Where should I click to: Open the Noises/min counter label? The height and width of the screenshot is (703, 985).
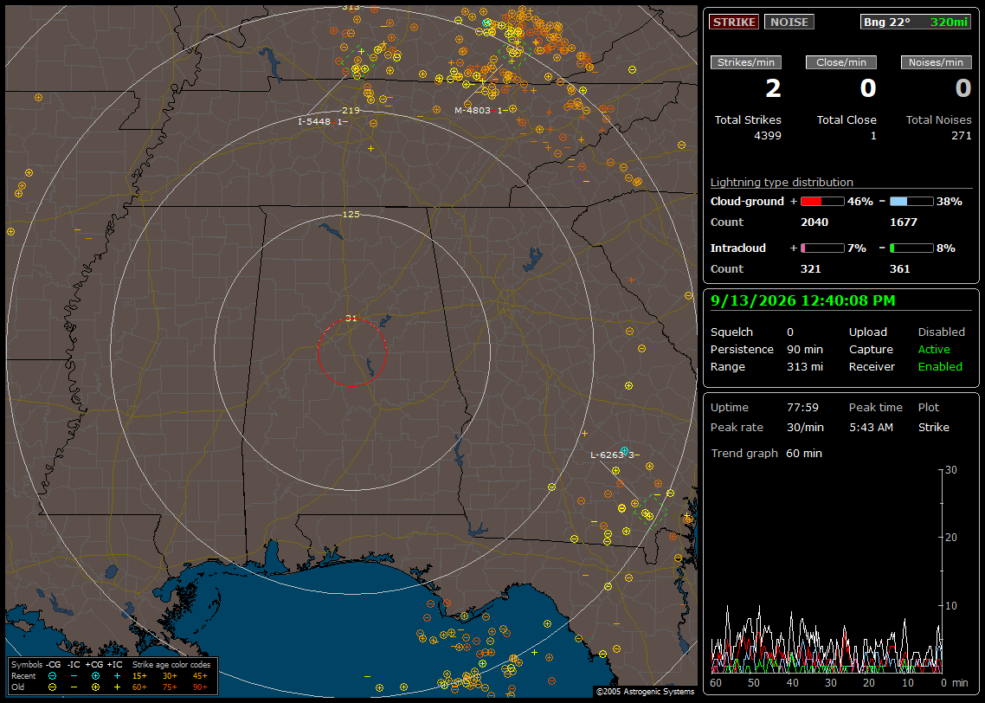tap(936, 62)
